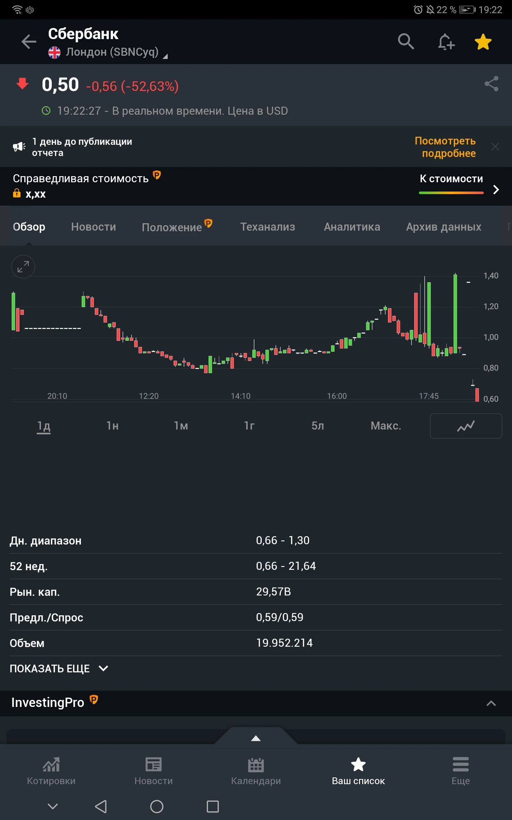
Task: Select the Макс. chart period
Action: (x=386, y=426)
